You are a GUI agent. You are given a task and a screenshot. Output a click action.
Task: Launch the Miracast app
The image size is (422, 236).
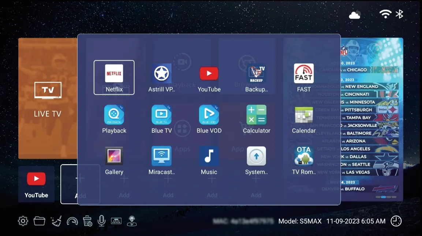[161, 160]
